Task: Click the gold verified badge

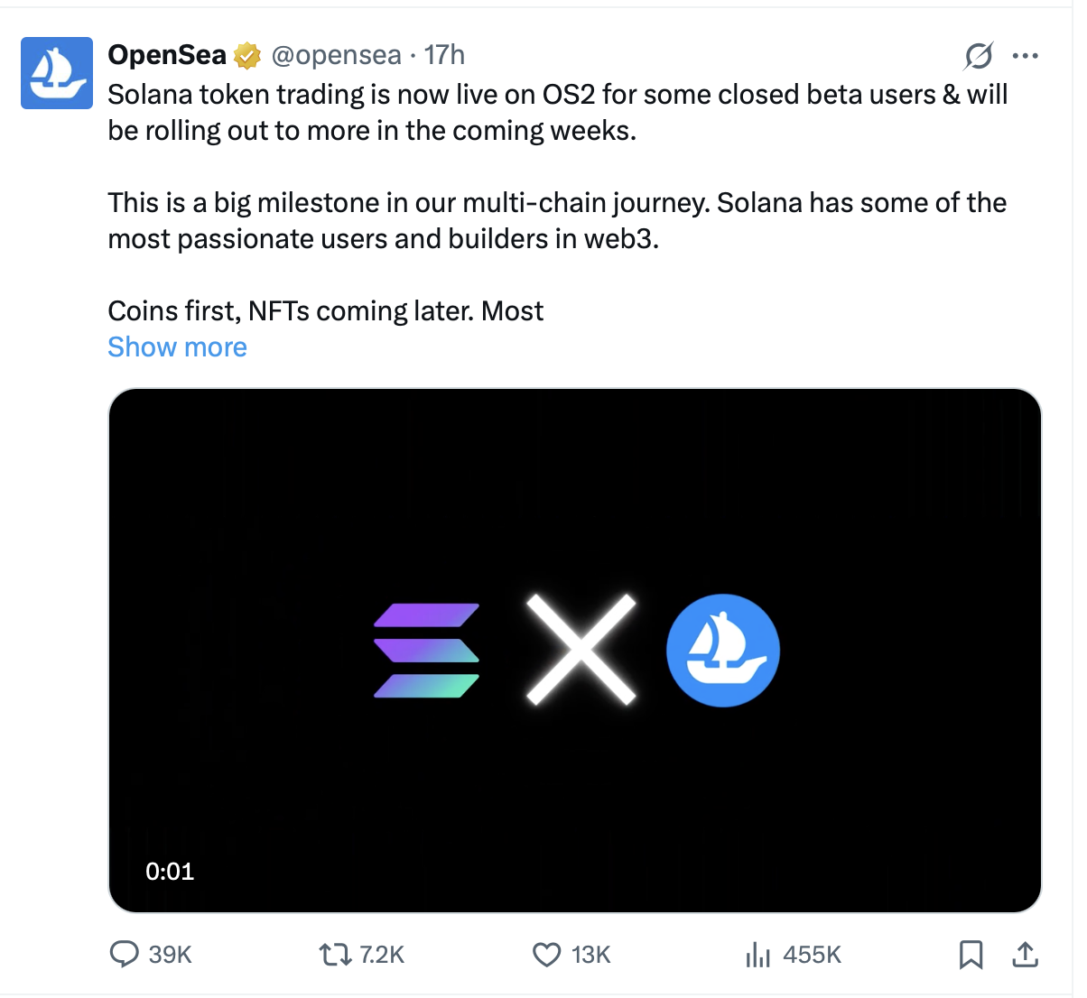Action: click(x=247, y=56)
